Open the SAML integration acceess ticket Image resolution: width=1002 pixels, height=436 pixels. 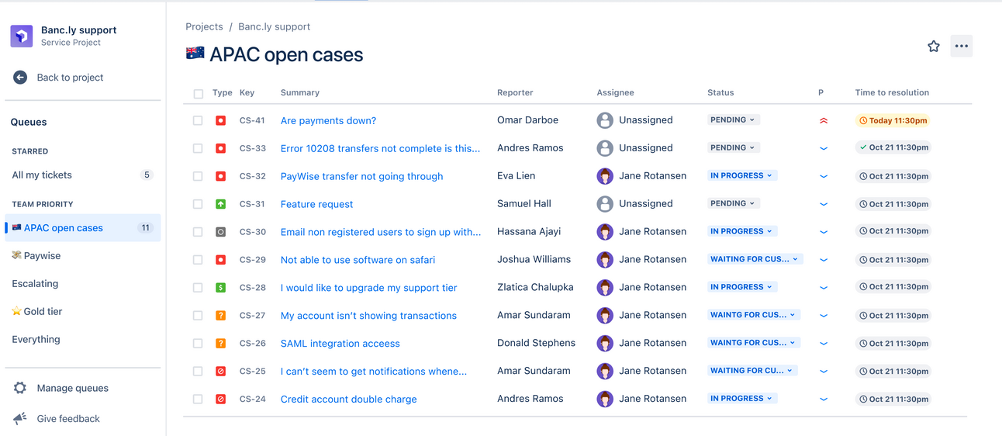[340, 344]
